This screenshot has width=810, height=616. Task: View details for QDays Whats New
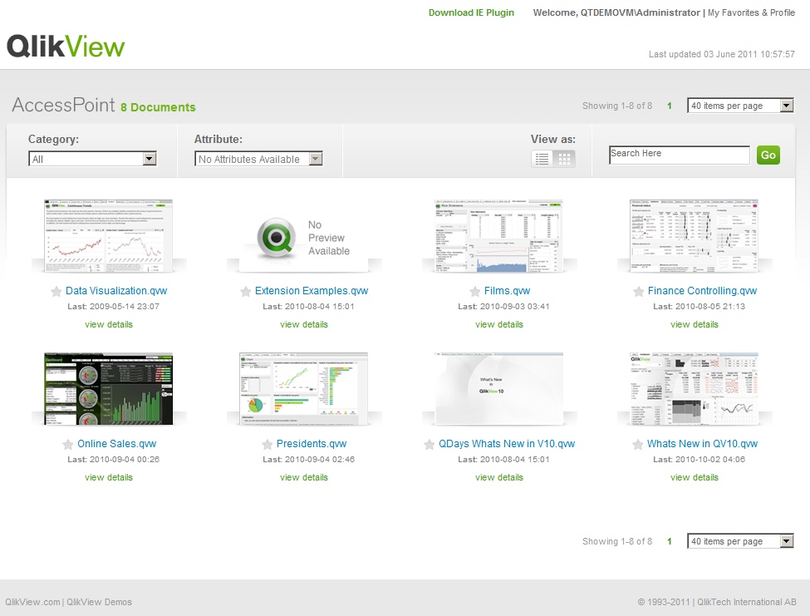click(499, 477)
